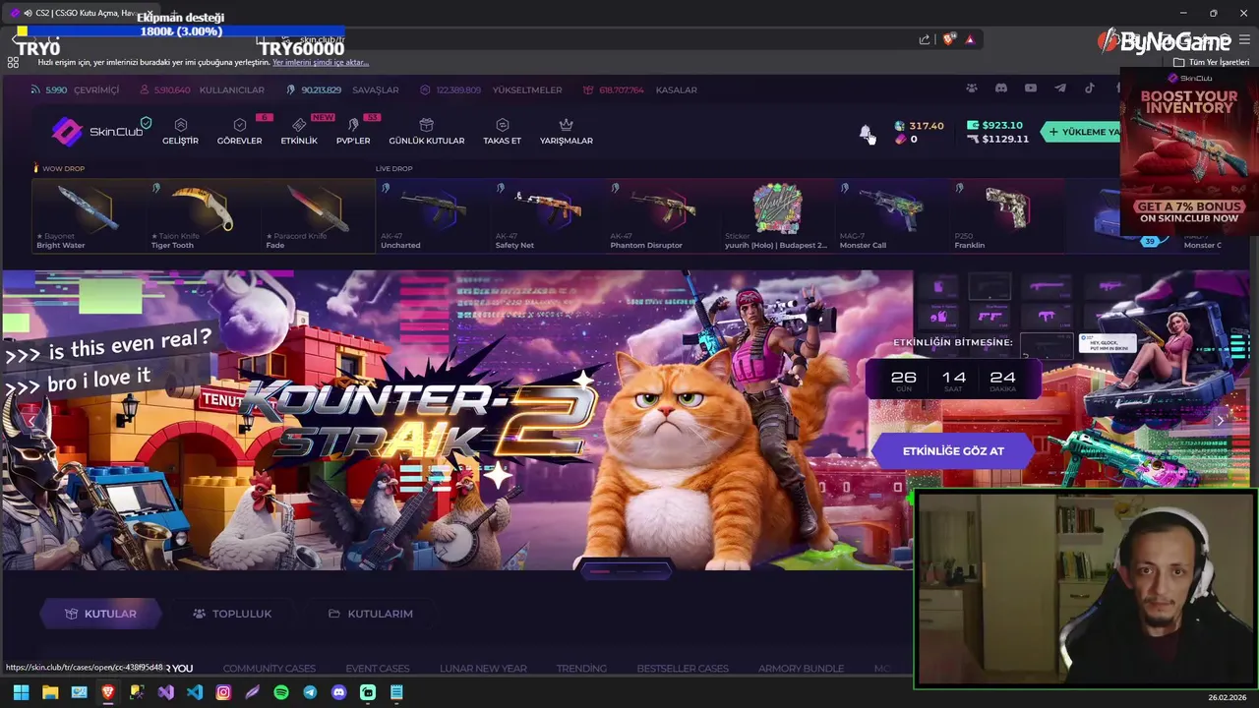The width and height of the screenshot is (1259, 708).
Task: Click the coin balance 317.40
Action: [920, 126]
